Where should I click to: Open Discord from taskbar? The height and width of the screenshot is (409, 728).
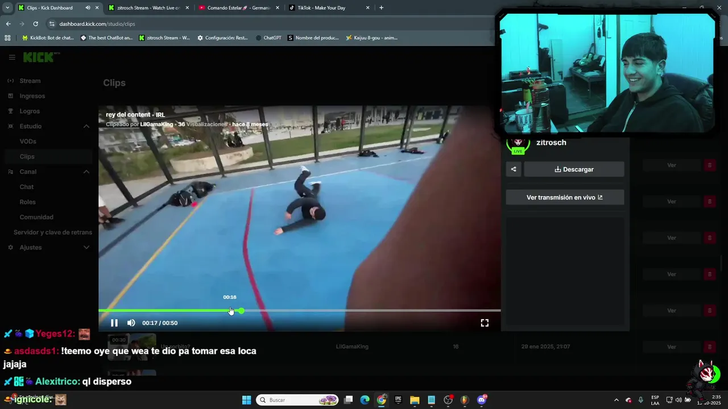click(x=482, y=400)
